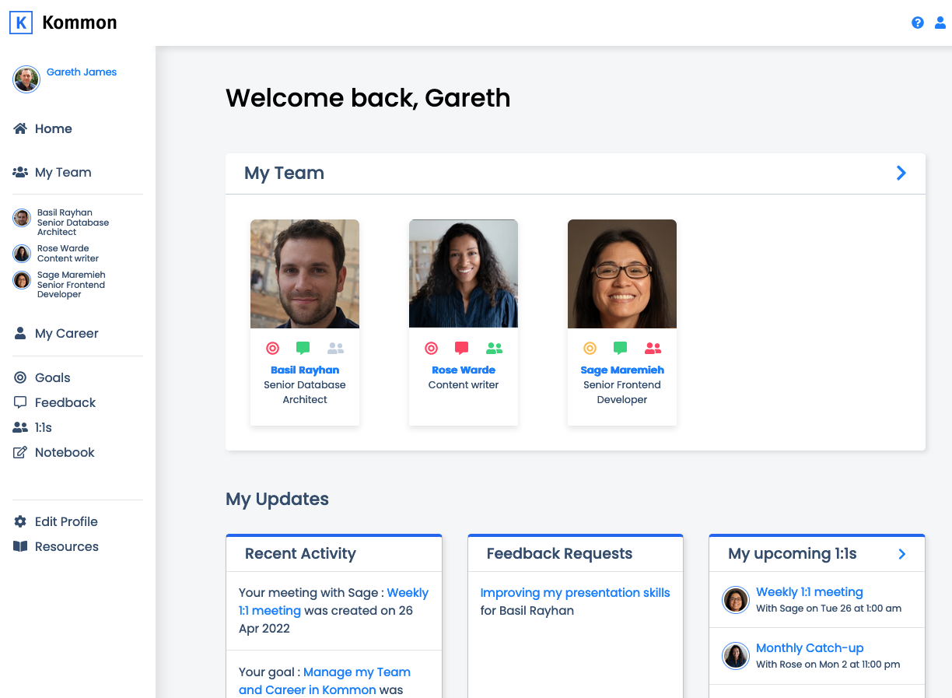Screen dimensions: 952x698
Task: Open Manage my Team and Career goal link
Action: coord(324,681)
